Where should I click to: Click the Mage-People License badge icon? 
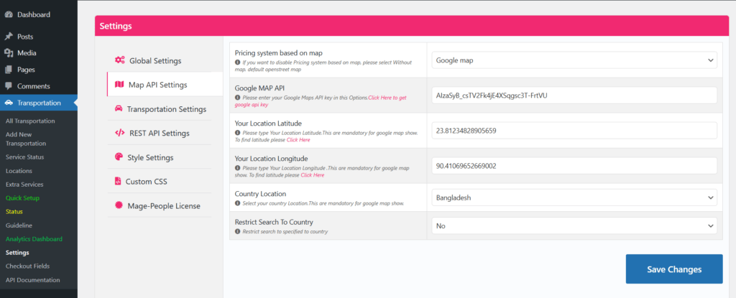(119, 205)
